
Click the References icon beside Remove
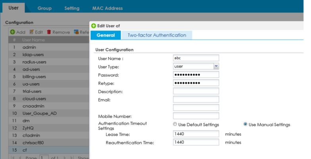(x=77, y=32)
